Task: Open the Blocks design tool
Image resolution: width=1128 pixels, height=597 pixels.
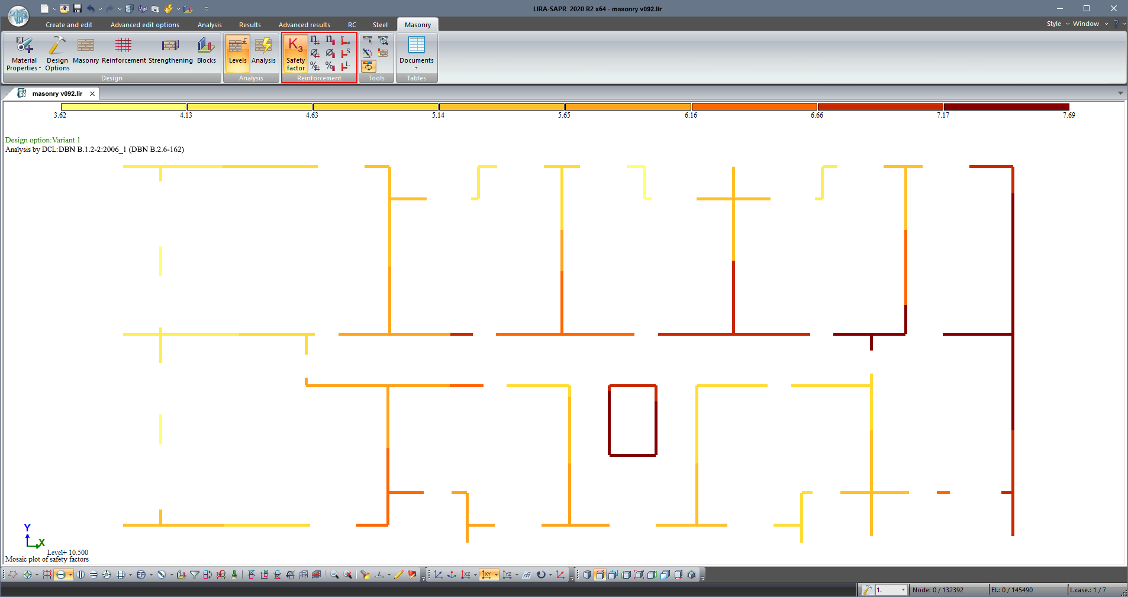Action: 206,51
